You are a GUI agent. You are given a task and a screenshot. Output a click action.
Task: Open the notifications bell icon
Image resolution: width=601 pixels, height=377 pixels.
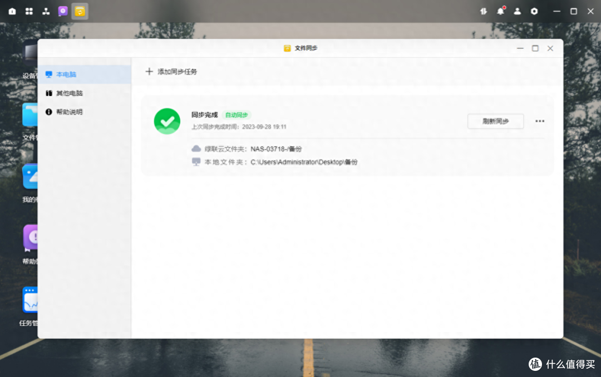(x=501, y=11)
